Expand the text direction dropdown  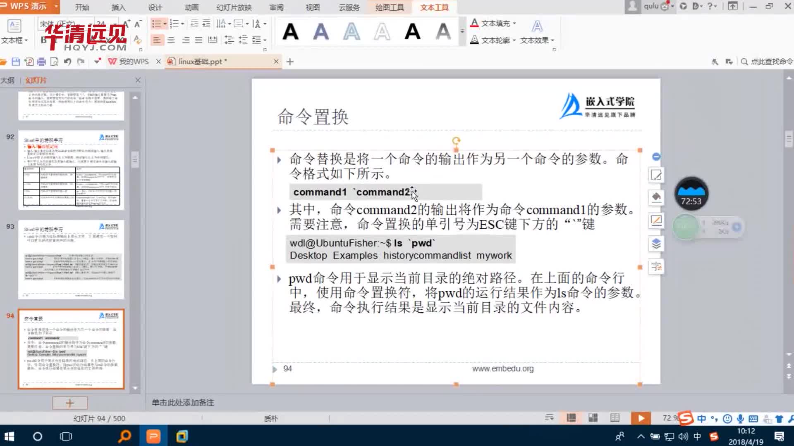pos(265,24)
